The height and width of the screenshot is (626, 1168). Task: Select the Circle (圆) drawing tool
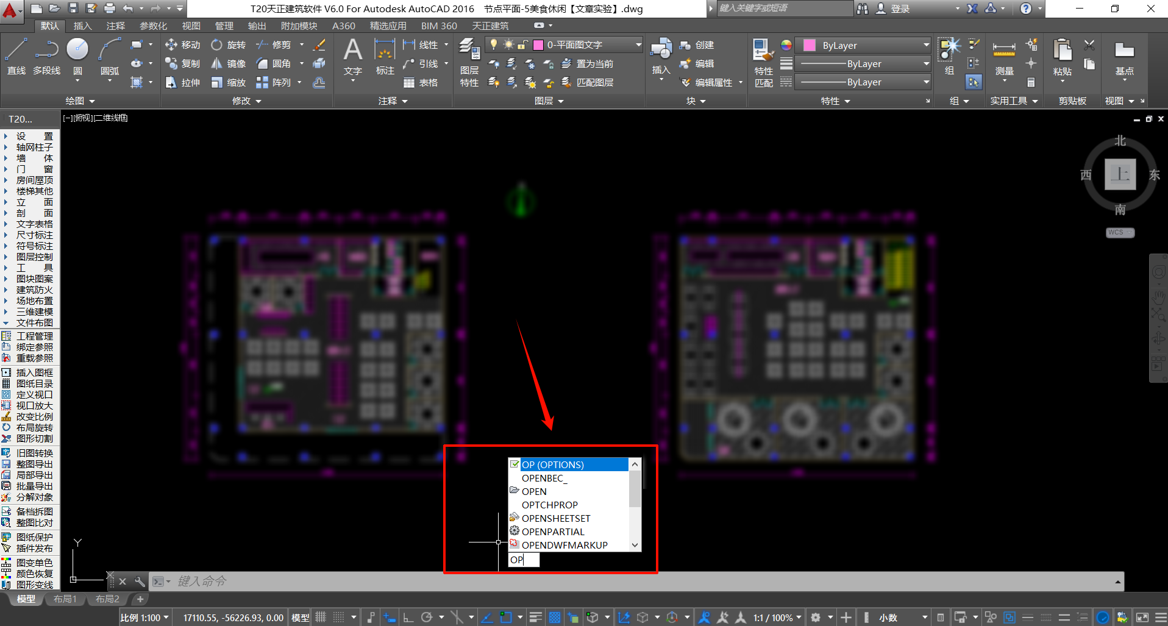tap(77, 56)
